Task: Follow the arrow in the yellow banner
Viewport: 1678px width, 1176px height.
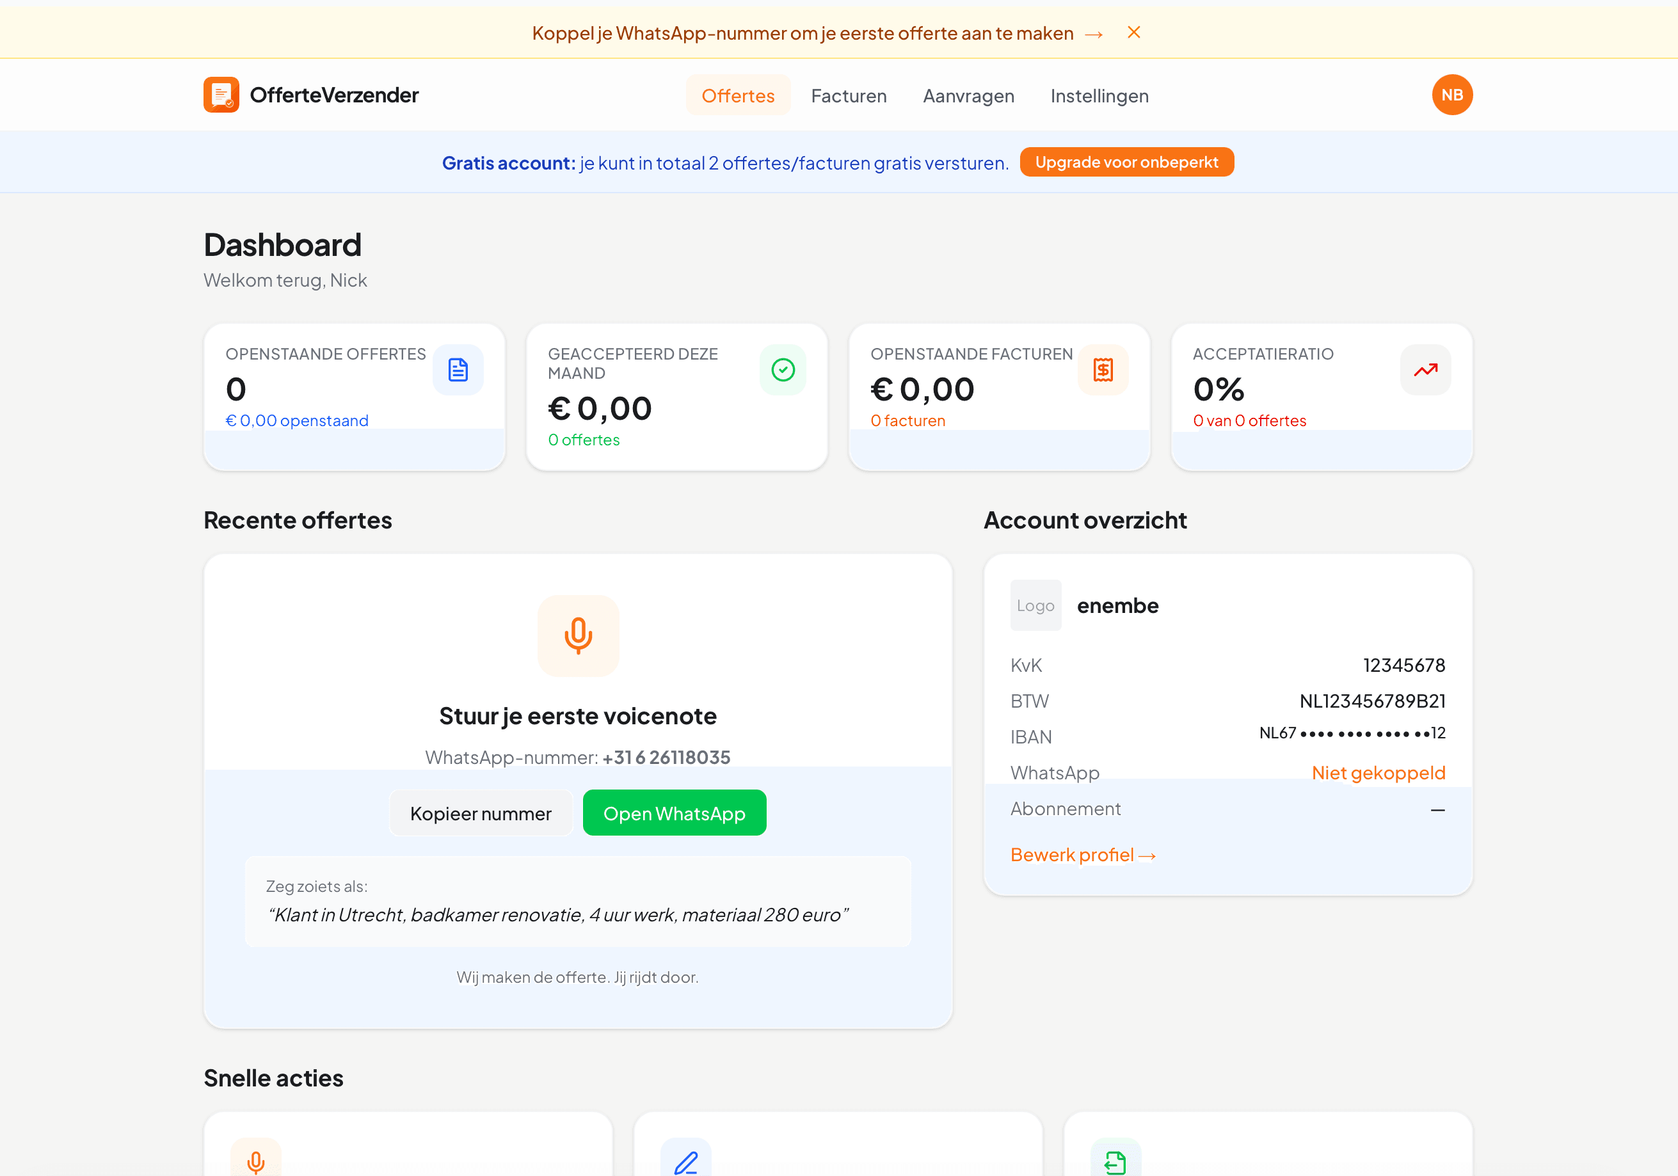Action: click(x=1094, y=35)
